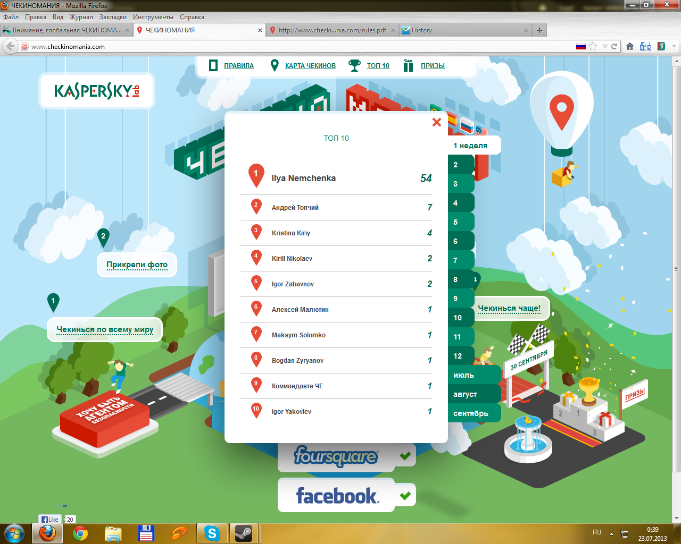
Task: Select week 3 tab
Action: coord(461,184)
